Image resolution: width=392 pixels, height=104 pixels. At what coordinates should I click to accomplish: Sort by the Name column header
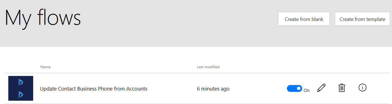(x=45, y=67)
